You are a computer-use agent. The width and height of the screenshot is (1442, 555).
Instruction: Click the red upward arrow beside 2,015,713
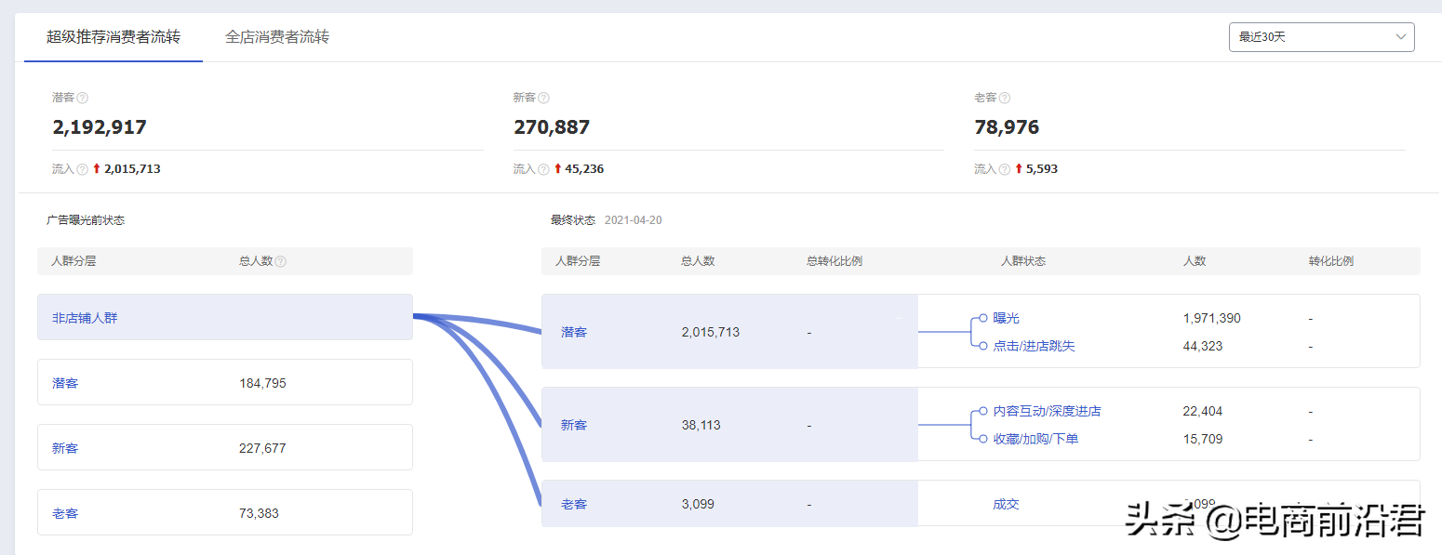(97, 168)
